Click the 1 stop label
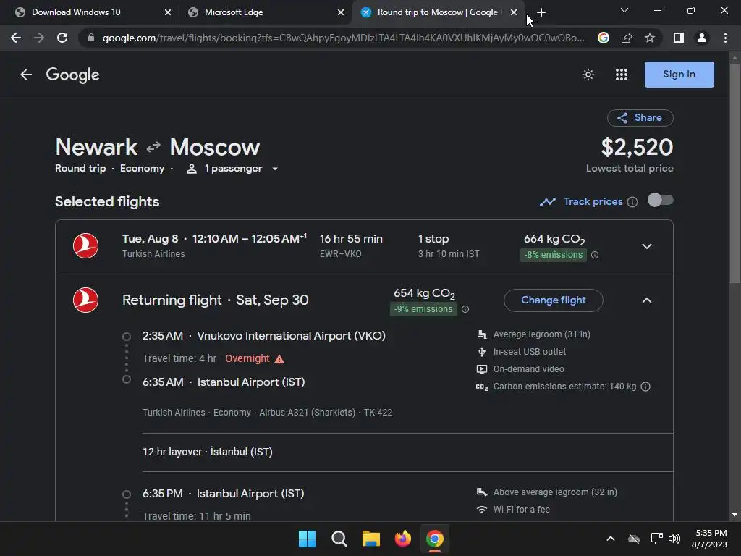The image size is (741, 556). (433, 239)
